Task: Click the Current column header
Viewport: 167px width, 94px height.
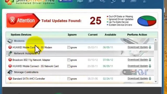Action: tap(93, 35)
